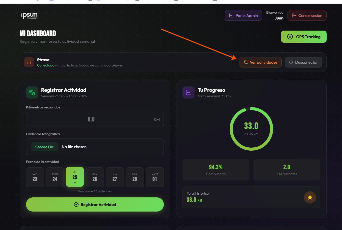The width and height of the screenshot is (342, 230).
Task: Switch to GPS Tracking view
Action: coord(304,36)
